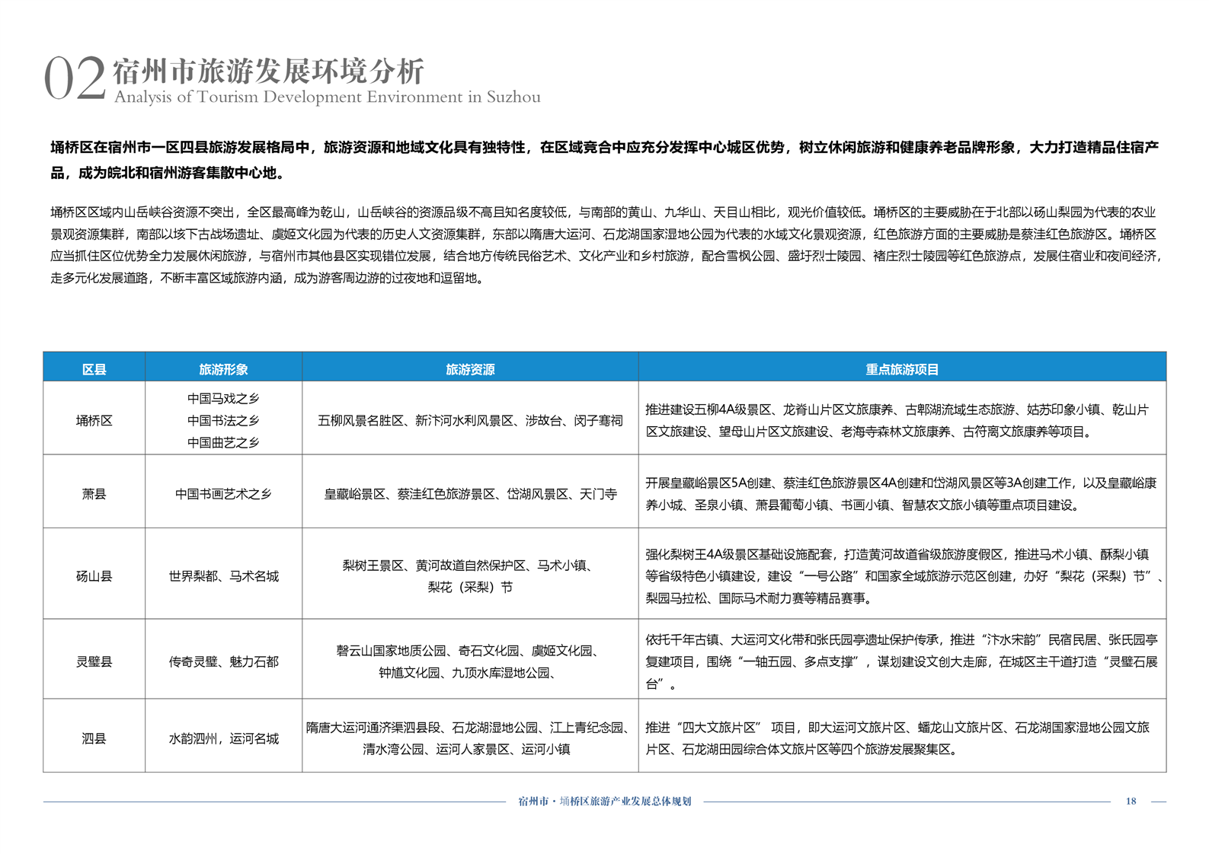Viewport: 1209px width, 854px height.
Task: Click the heading 宿州市旅游发展环境分析
Action: (x=268, y=71)
